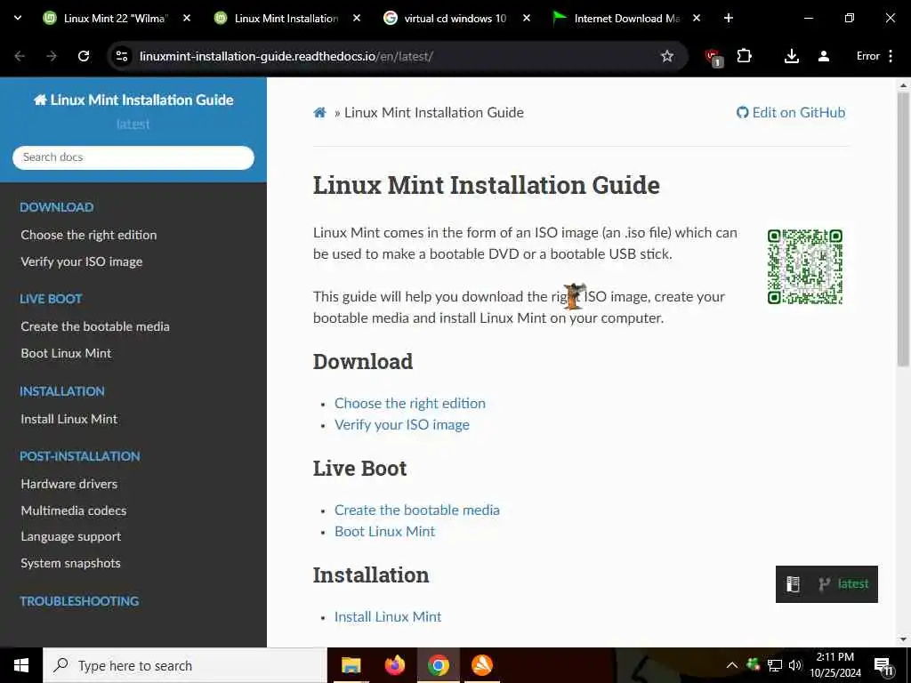This screenshot has height=683, width=911.
Task: Close the Internet Download Manager tab
Action: tap(697, 19)
